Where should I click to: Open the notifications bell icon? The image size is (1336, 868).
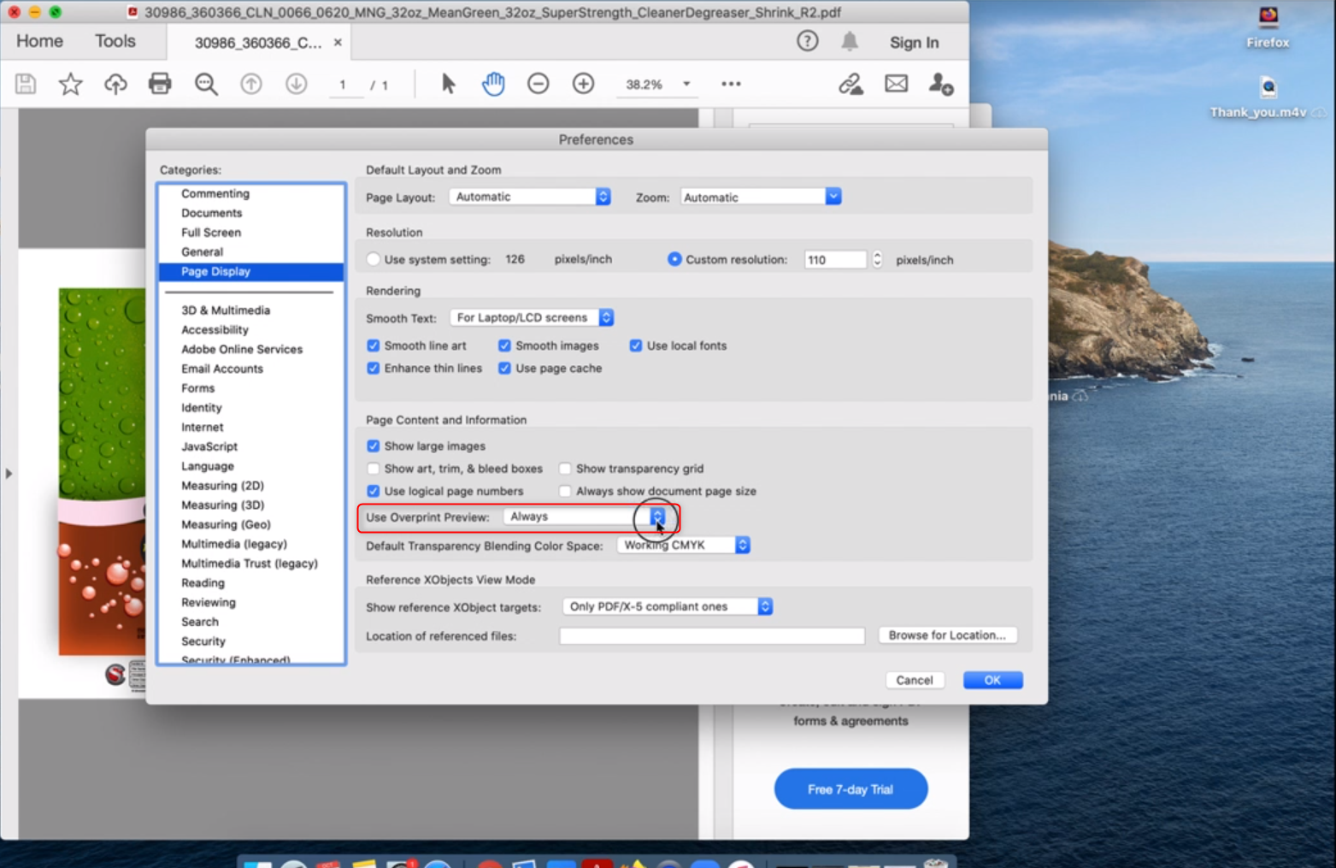[849, 42]
